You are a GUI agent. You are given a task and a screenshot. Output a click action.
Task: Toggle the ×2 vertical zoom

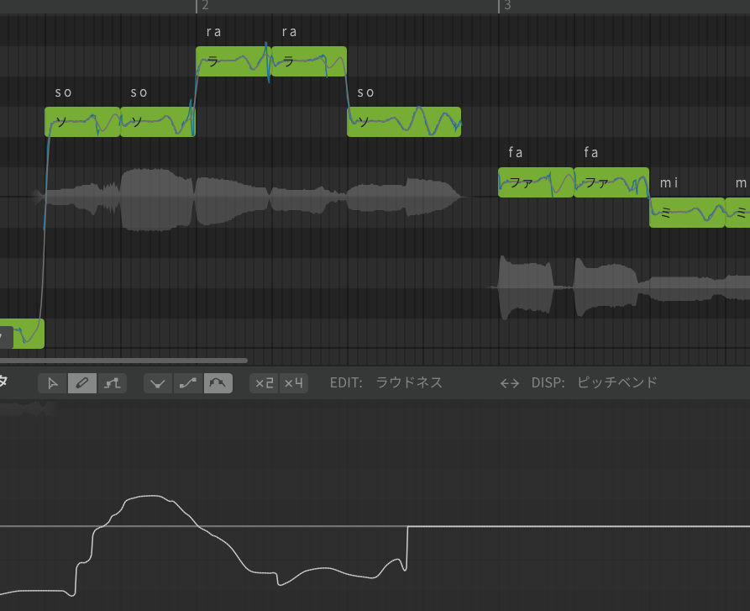[x=264, y=383]
